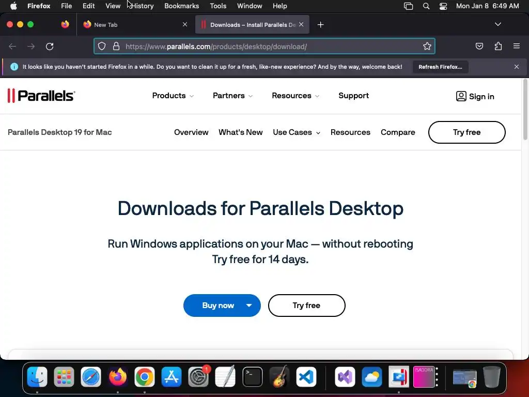Dismiss the Refresh Firefox notification bar

point(517,67)
